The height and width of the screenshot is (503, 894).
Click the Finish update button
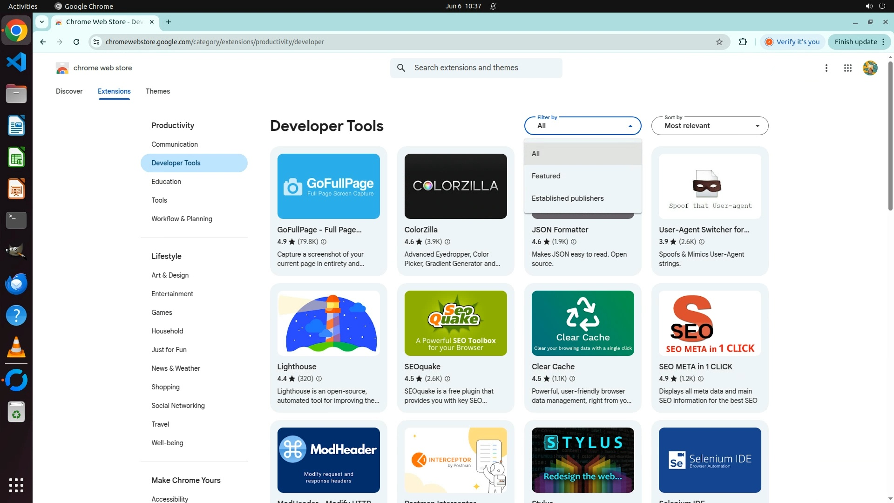click(855, 42)
